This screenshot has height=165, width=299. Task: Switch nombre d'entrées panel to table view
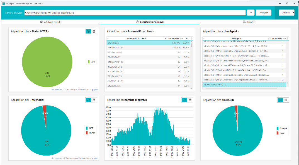(190, 100)
